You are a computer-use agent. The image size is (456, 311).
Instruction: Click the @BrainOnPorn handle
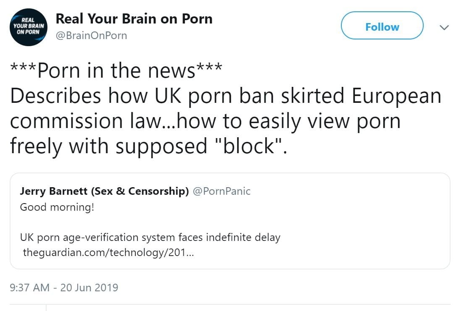(x=91, y=36)
